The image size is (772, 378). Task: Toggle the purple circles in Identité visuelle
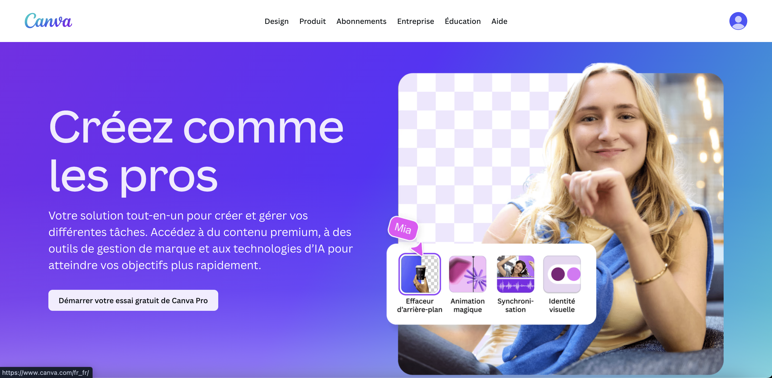[x=565, y=274]
